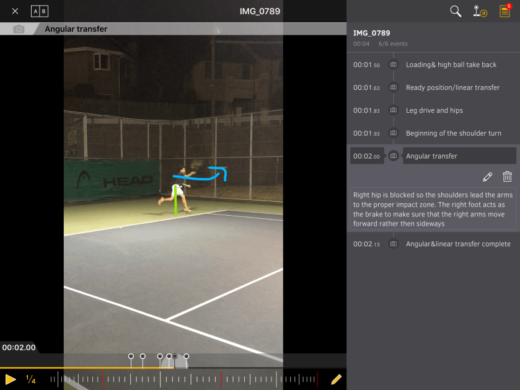Go to Angular&linear transfer complete event

pyautogui.click(x=458, y=244)
